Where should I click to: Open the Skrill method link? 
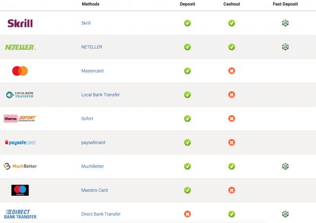(86, 23)
